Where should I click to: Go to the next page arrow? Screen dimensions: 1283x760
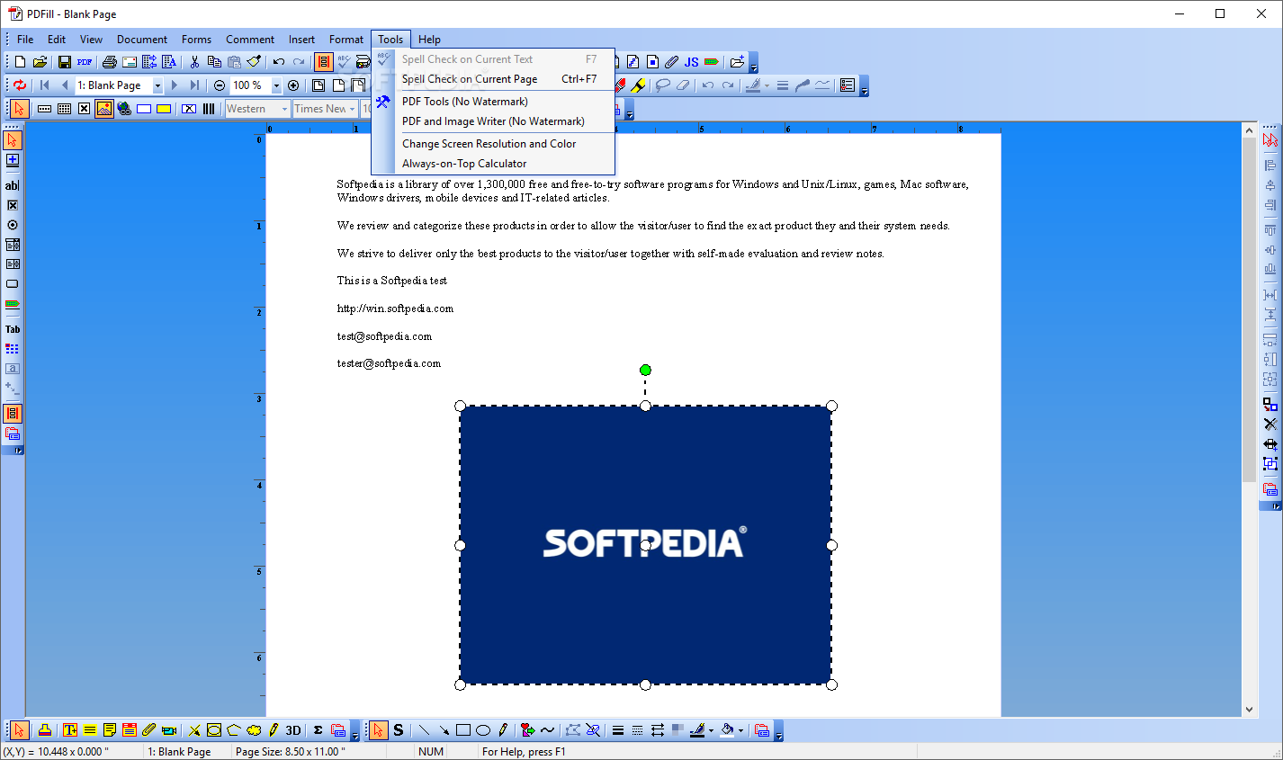(175, 85)
